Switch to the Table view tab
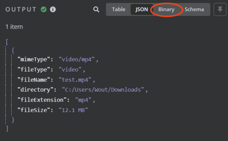The image size is (228, 141). point(119,10)
